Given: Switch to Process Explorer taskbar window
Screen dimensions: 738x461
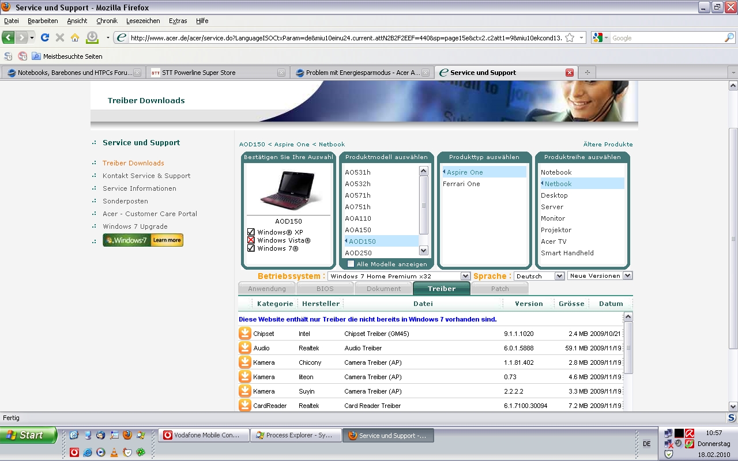Looking at the screenshot, I should coord(295,435).
